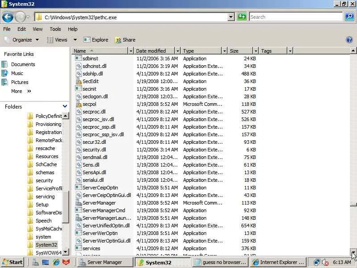Click the Server Manager quick launch icon
Image resolution: width=357 pixels, height=268 pixels.
pos(36,262)
